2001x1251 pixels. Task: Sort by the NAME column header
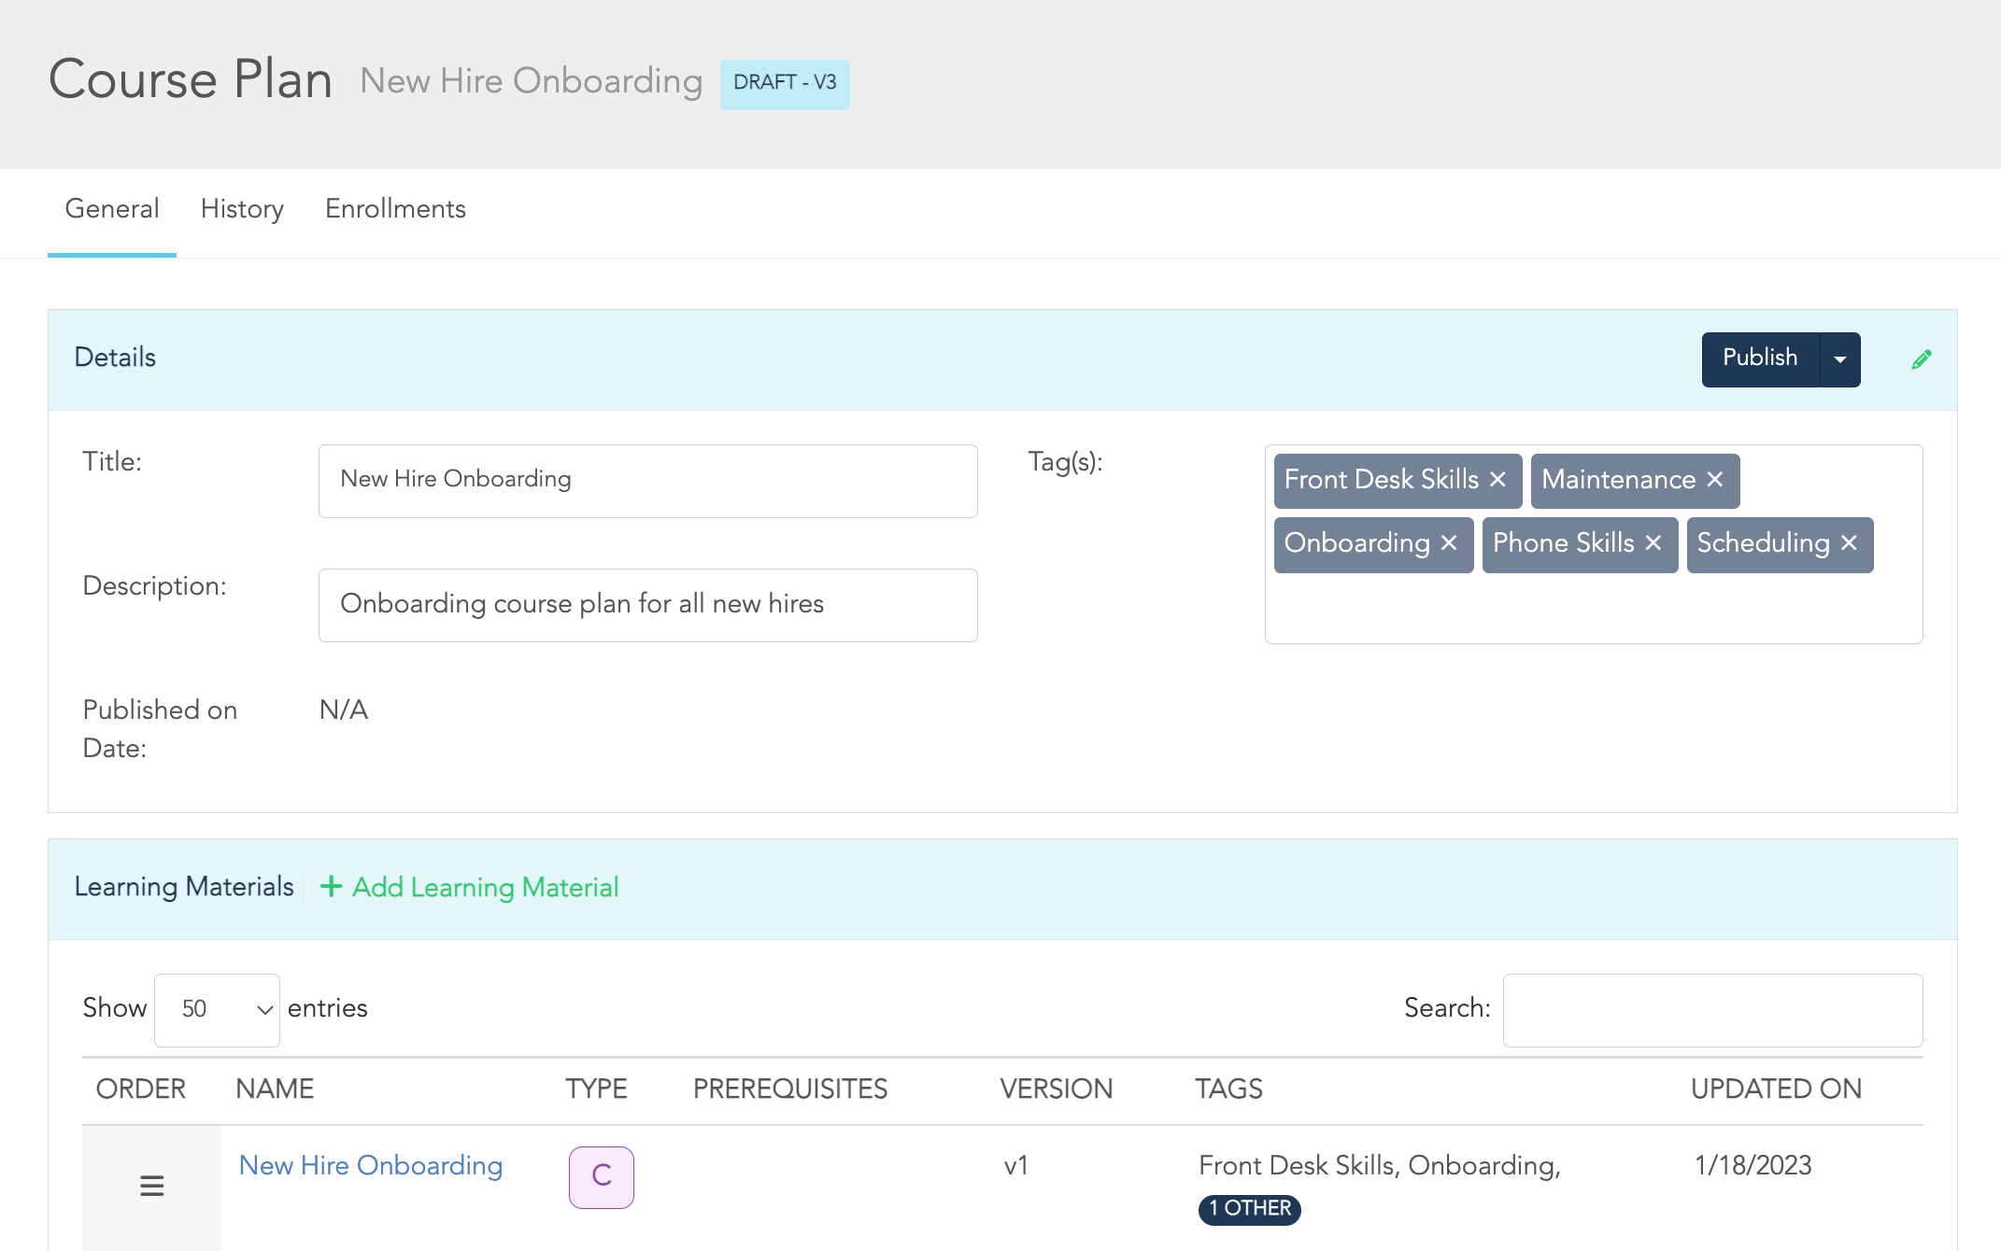275,1089
